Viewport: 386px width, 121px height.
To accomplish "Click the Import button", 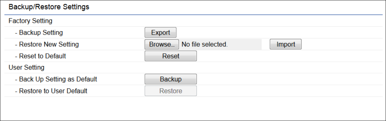I will point(286,44).
